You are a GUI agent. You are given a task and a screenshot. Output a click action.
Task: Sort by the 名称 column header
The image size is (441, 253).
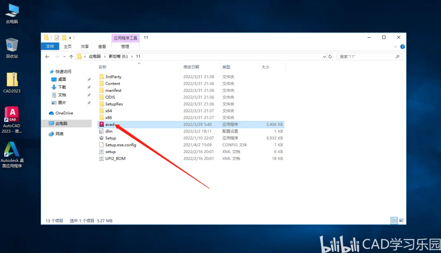point(102,67)
